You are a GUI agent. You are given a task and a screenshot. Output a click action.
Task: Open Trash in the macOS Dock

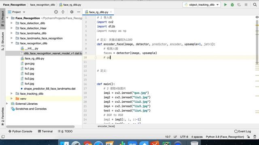pos(194,143)
